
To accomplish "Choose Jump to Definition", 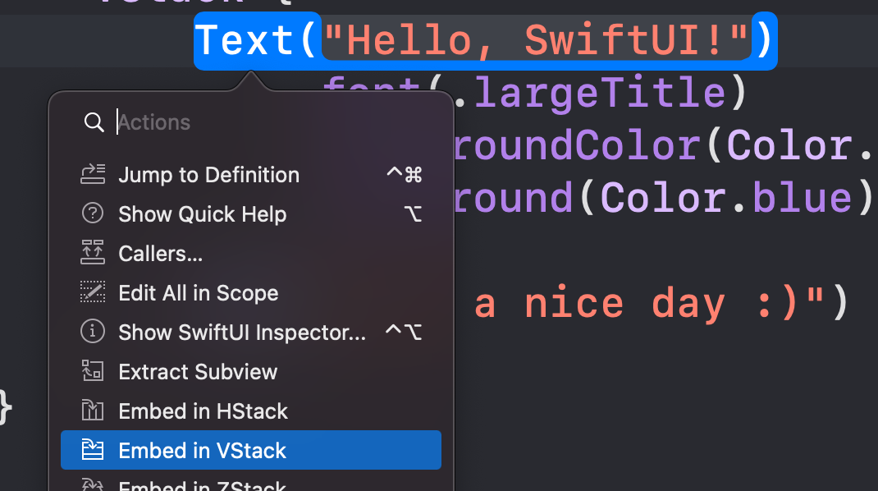I will click(251, 175).
